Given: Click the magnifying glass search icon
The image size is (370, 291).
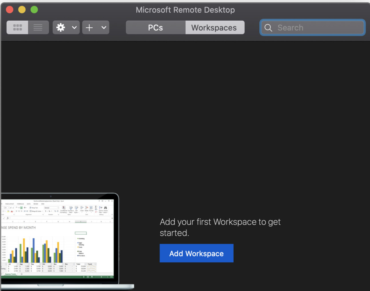Looking at the screenshot, I should point(268,28).
